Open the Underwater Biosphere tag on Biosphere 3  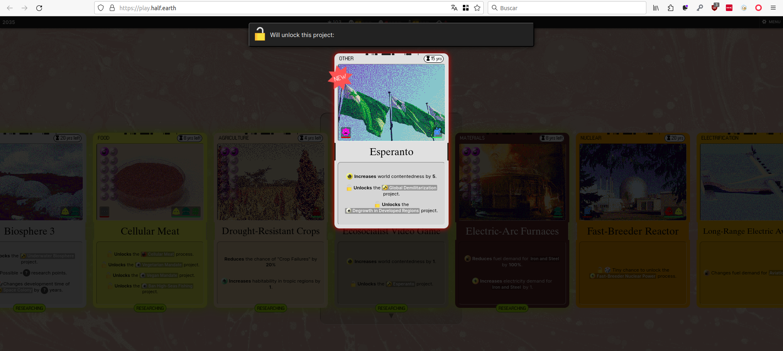[48, 256]
